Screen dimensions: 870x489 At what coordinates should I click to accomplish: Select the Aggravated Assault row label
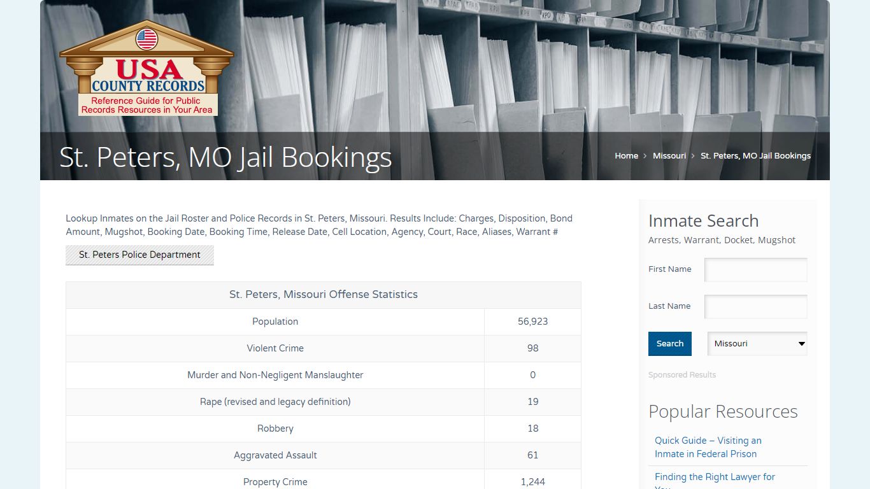tap(275, 455)
